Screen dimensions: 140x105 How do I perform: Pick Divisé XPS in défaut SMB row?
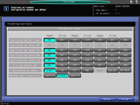point(113,55)
